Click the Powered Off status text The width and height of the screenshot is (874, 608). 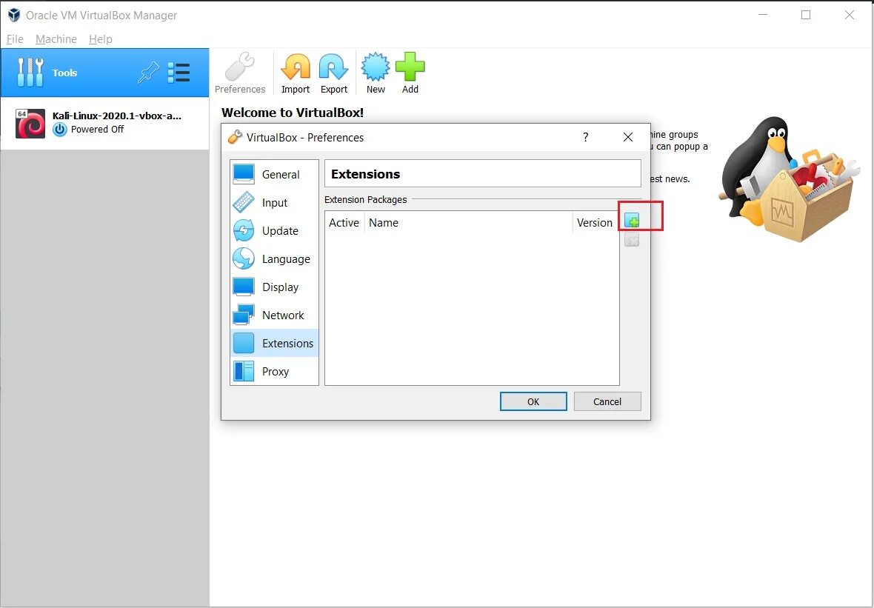(97, 130)
